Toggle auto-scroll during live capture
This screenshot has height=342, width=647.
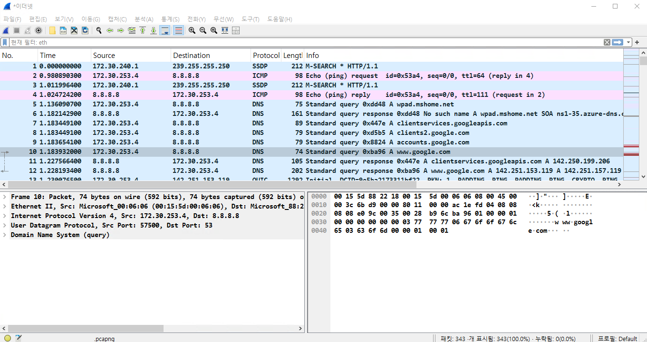tap(165, 30)
